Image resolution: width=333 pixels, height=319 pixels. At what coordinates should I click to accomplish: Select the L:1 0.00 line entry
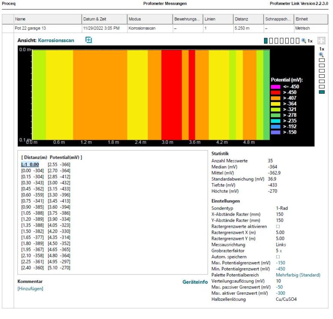(30, 164)
